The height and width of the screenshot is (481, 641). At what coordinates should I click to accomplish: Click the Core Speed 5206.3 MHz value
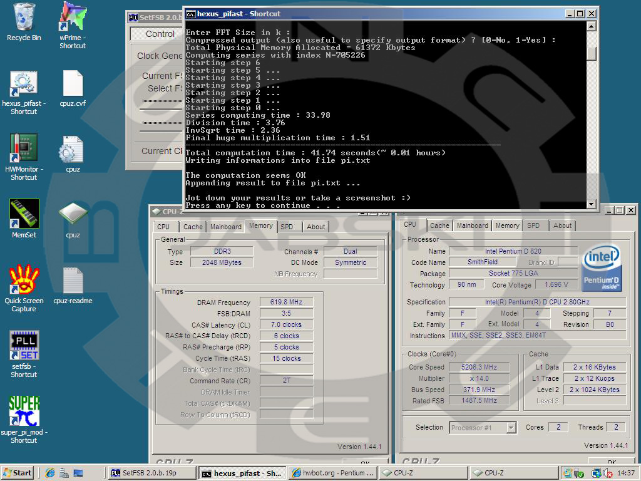point(479,367)
